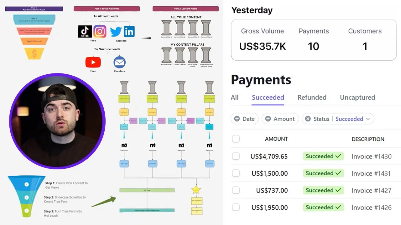Select the US$1,500.00 payment checkbox

[x=236, y=173]
